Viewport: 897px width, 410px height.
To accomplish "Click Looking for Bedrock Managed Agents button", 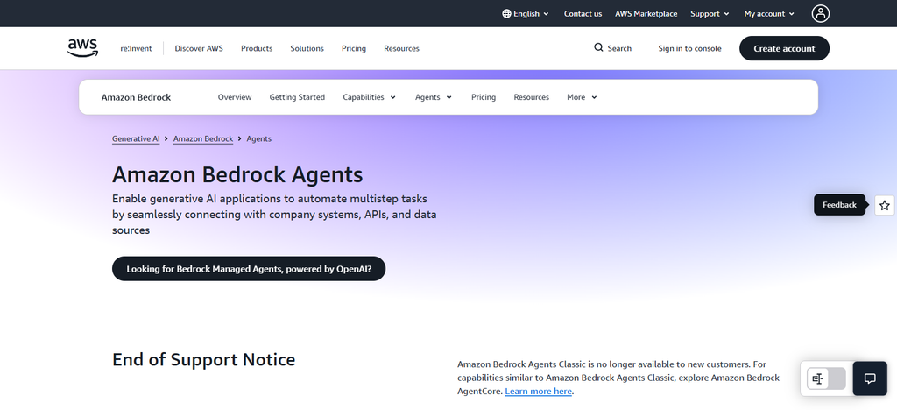I will click(x=249, y=269).
